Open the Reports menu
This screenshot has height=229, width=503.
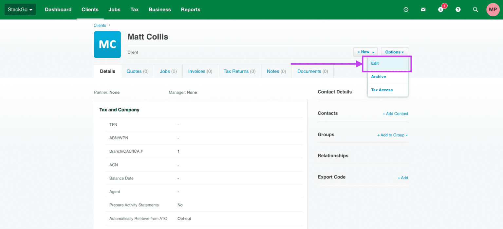click(x=191, y=9)
